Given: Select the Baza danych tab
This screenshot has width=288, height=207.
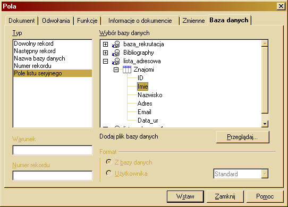Looking at the screenshot, I should (229, 20).
